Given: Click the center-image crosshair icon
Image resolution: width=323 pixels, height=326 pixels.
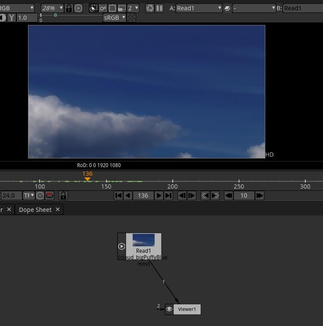Looking at the screenshot, I should click(x=78, y=8).
